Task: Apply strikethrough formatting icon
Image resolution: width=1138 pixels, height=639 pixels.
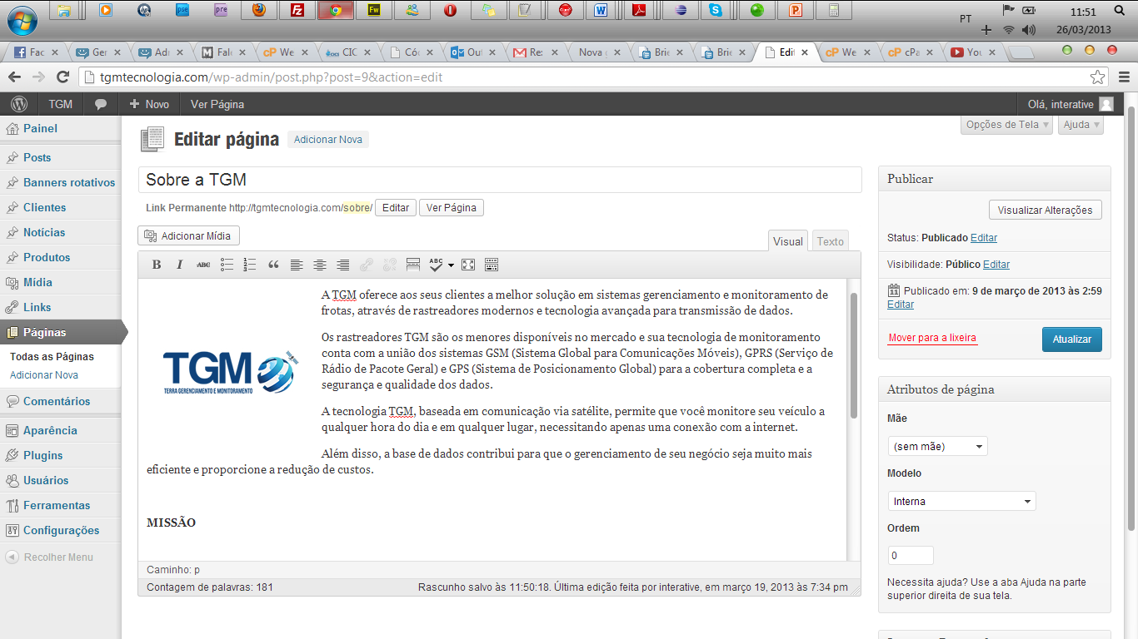Action: (203, 265)
